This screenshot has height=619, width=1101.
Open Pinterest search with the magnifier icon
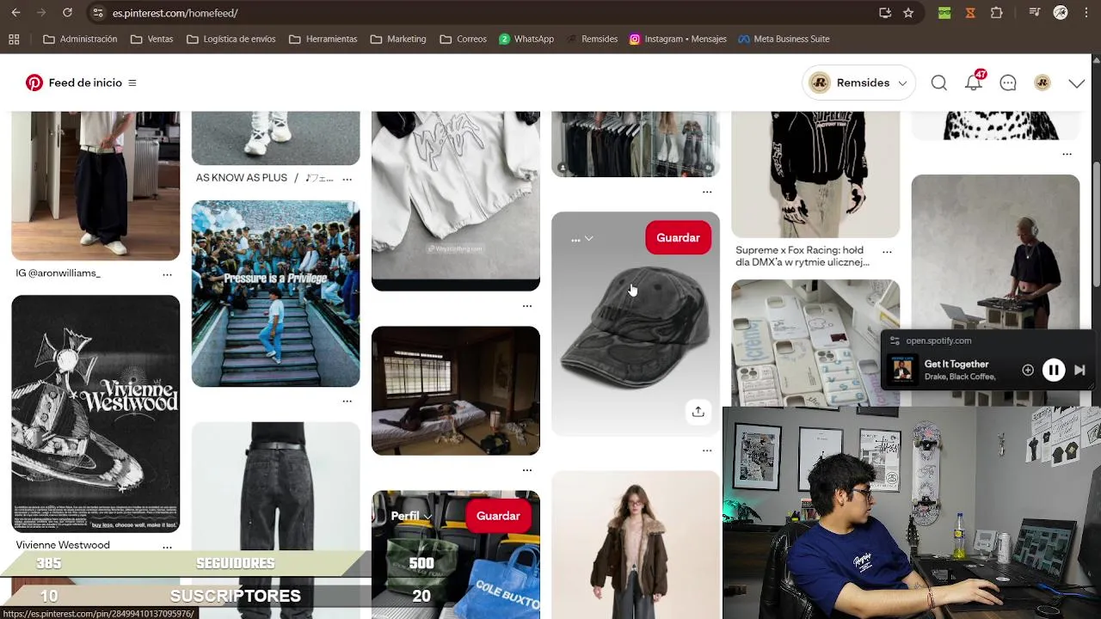[939, 83]
